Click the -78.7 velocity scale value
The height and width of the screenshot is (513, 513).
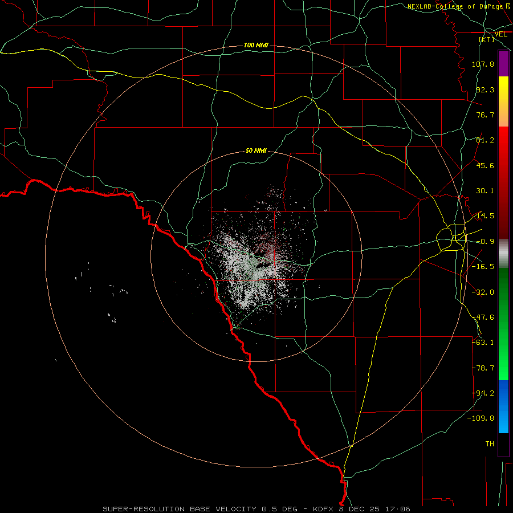tap(483, 368)
